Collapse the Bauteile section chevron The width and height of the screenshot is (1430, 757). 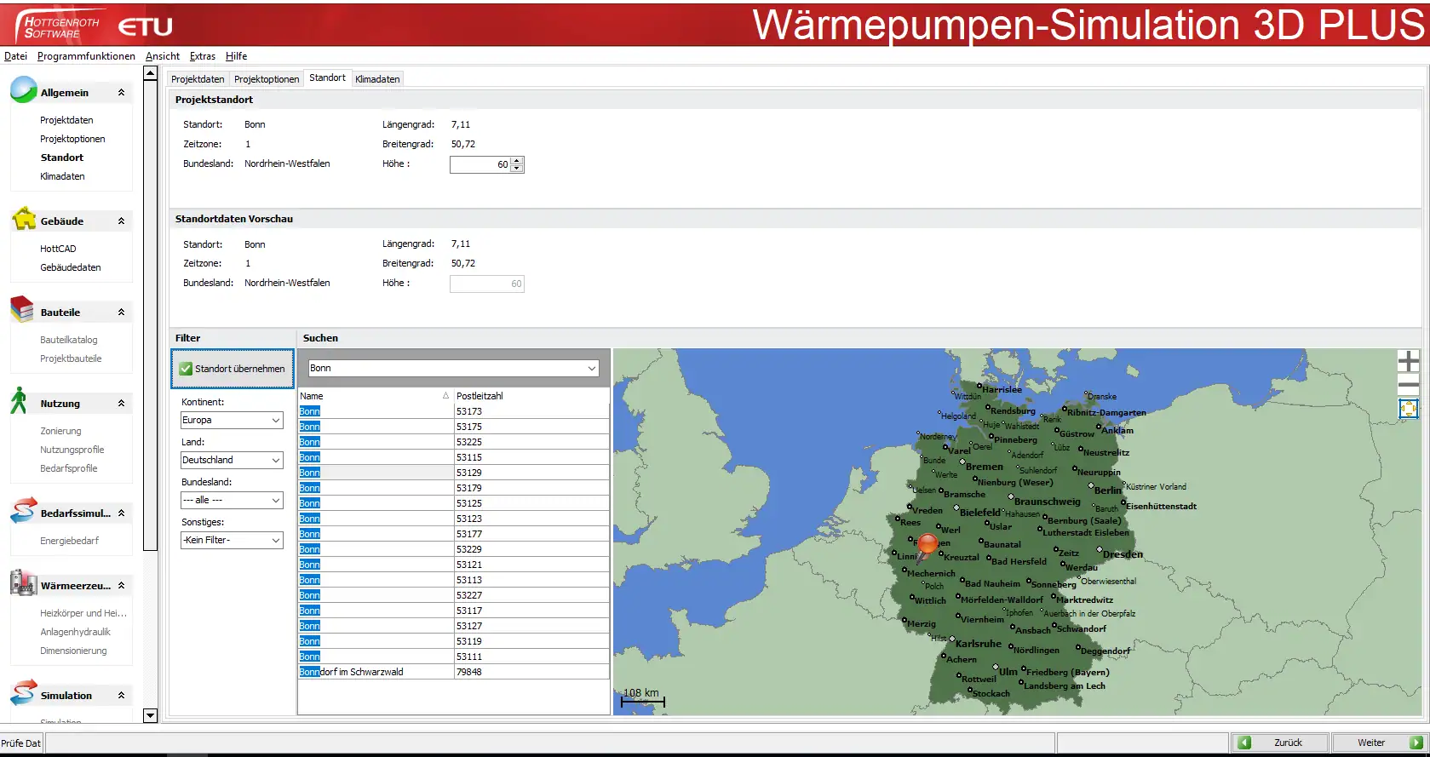pyautogui.click(x=121, y=313)
